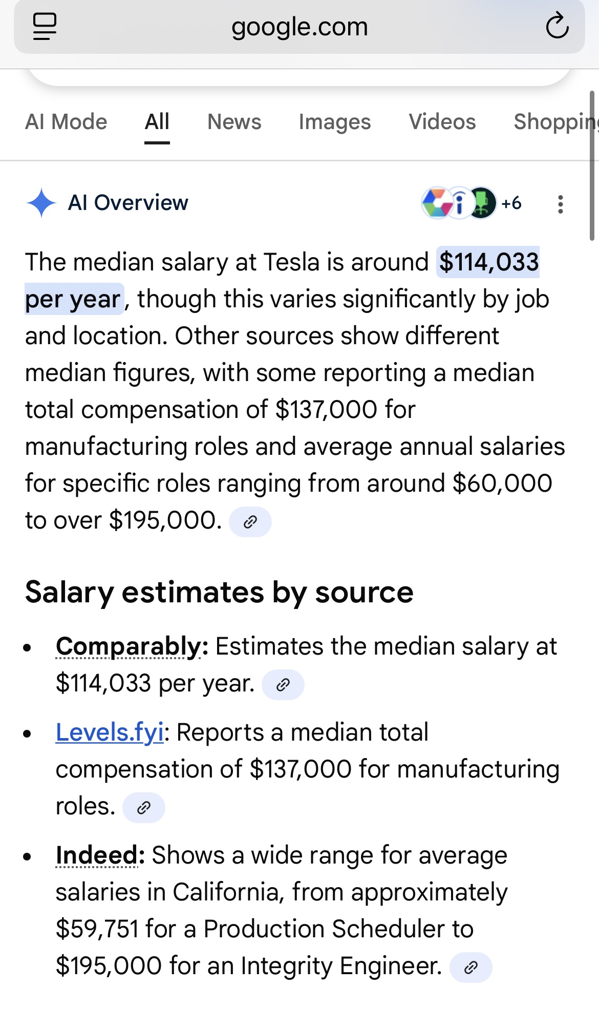Expand the +6 more sources list

[x=511, y=203]
